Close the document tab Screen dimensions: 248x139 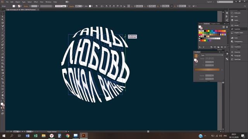coord(38,10)
